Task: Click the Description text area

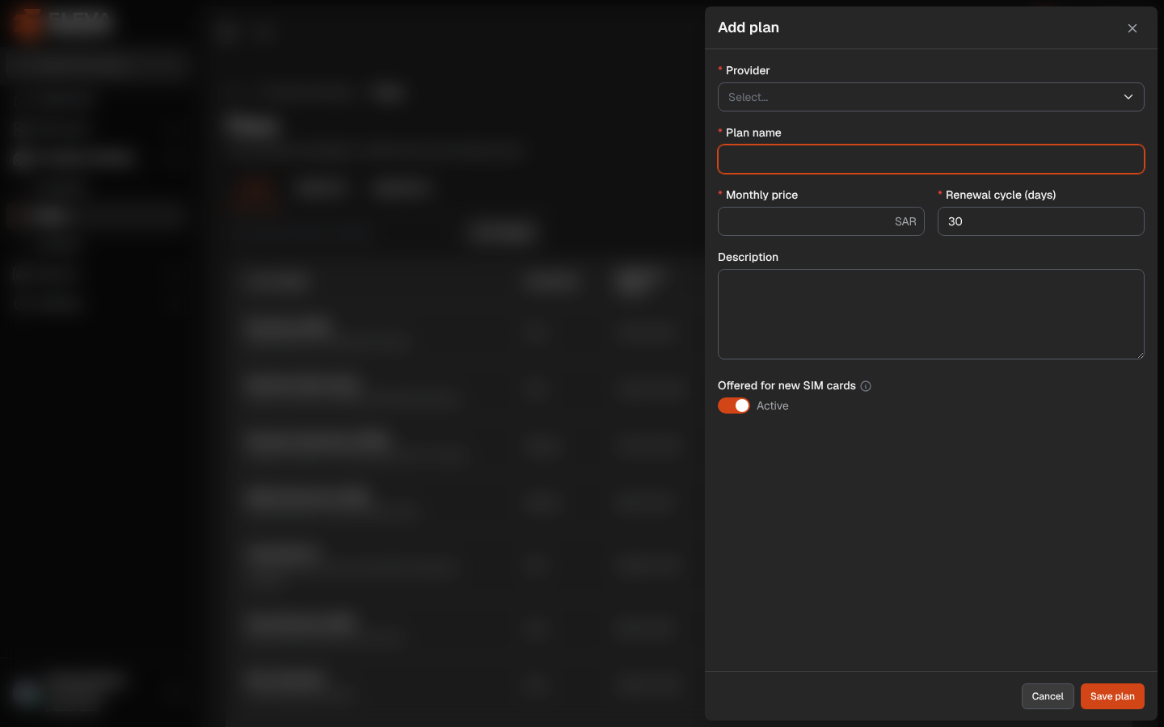Action: coord(930,314)
